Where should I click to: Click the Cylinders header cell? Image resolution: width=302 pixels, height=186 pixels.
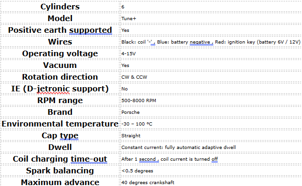[x=60, y=7]
